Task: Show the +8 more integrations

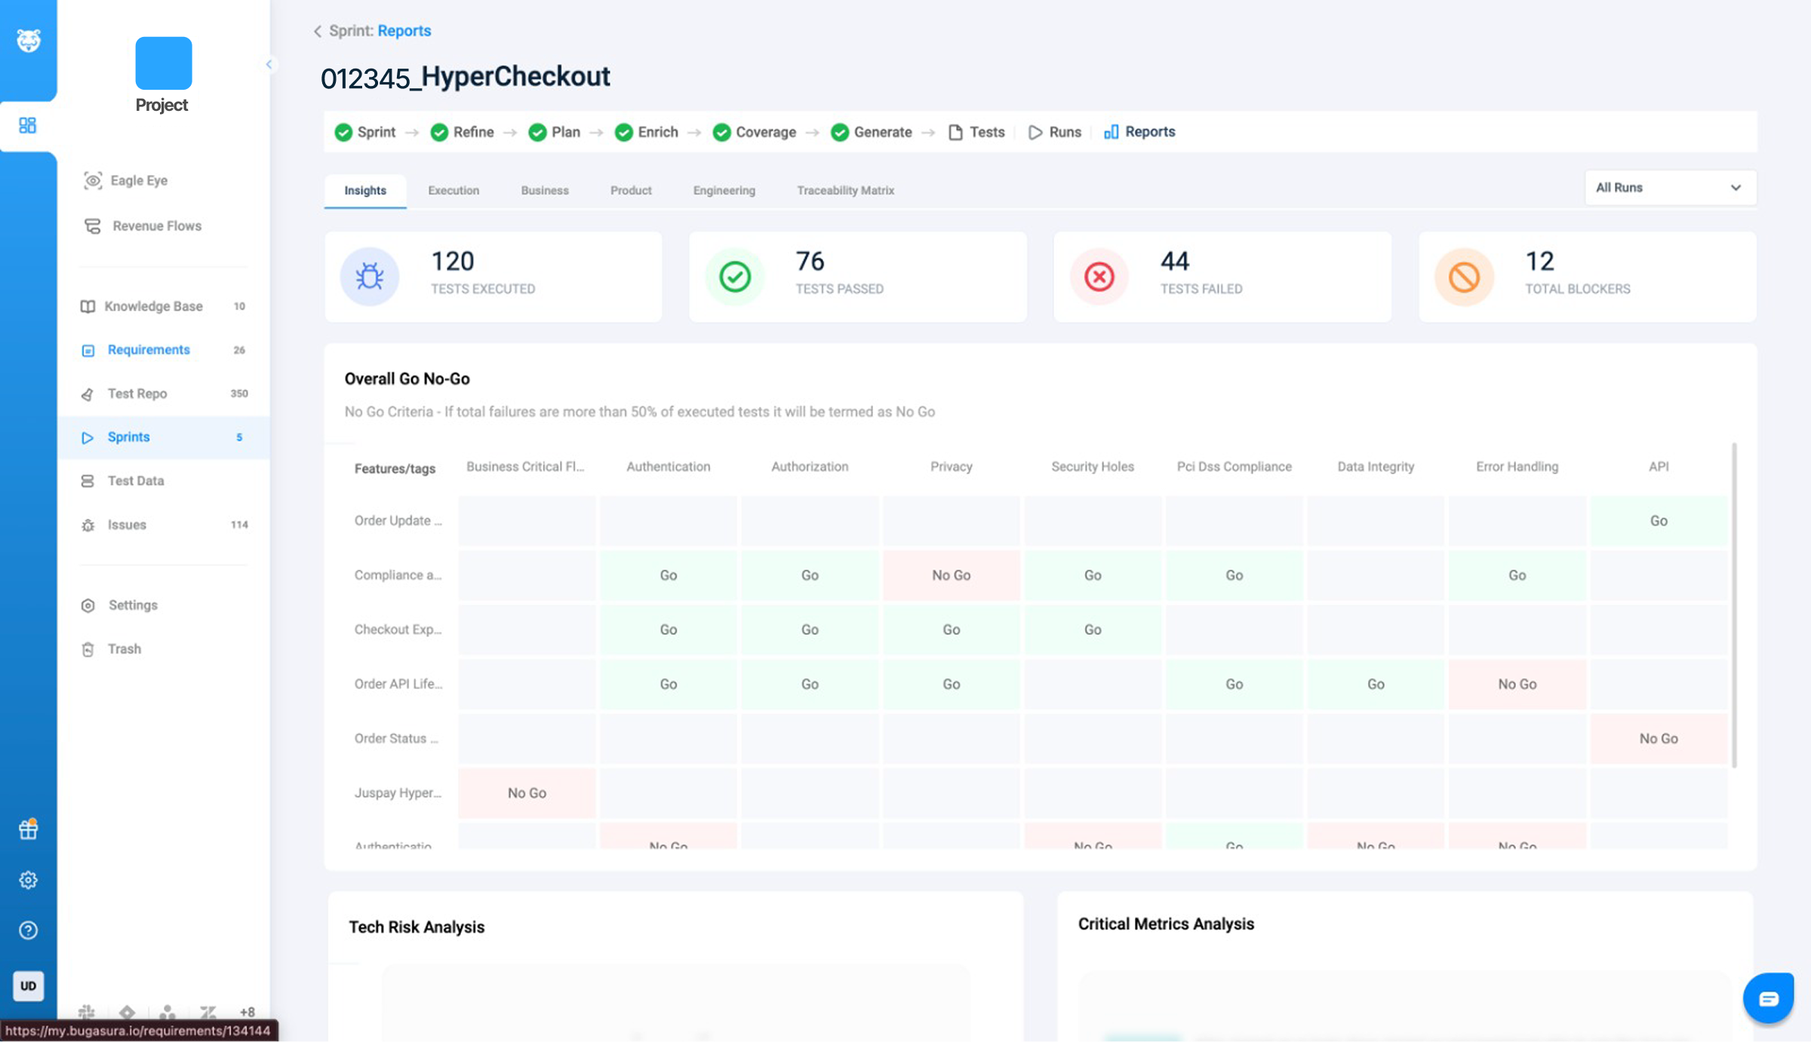Action: point(248,1012)
